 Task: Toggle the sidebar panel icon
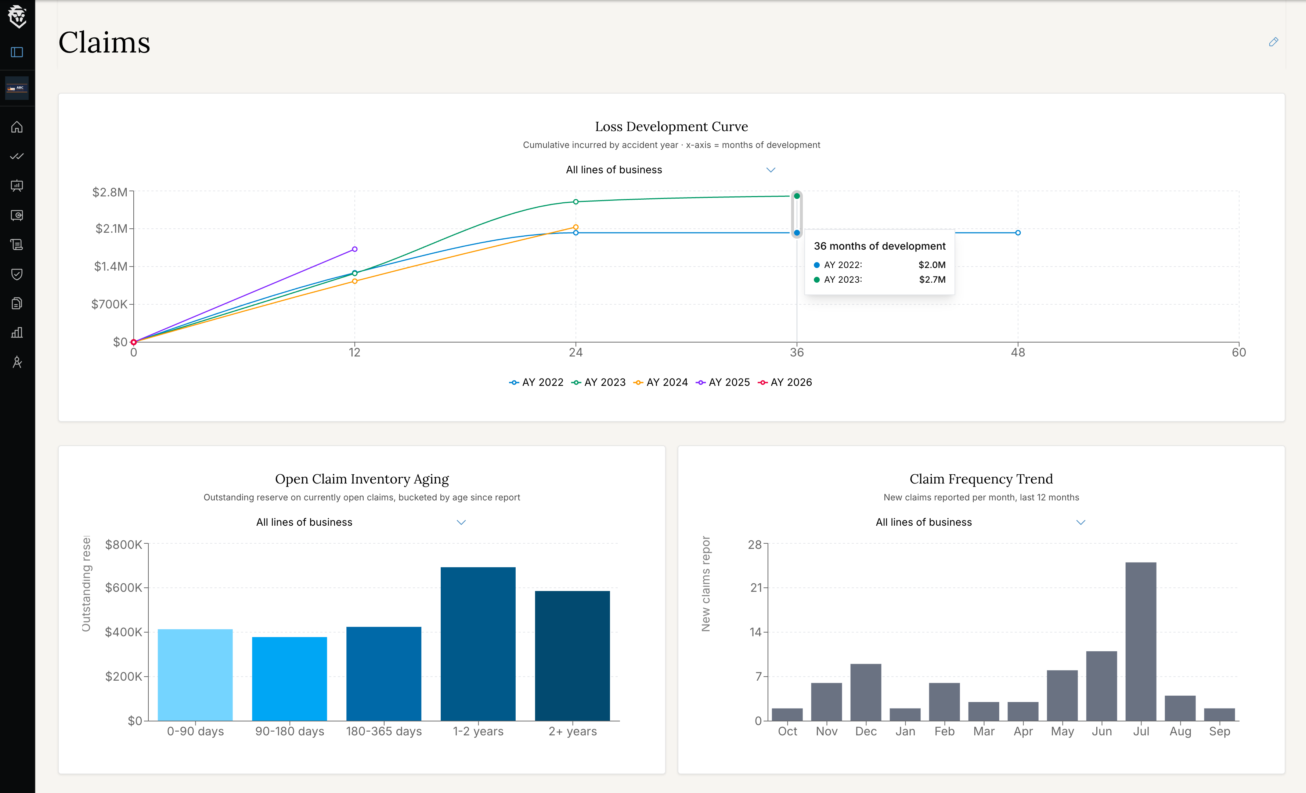pyautogui.click(x=17, y=52)
